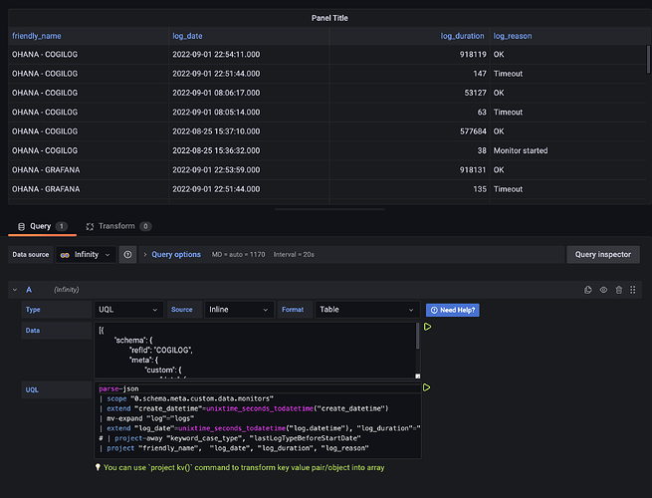Run the UQL query play icon
652x498 pixels.
tap(427, 387)
